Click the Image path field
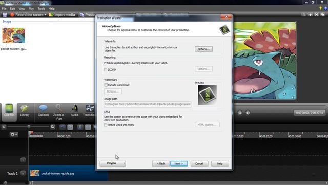Image resolution: width=328 pixels, height=185 pixels. (x=148, y=104)
